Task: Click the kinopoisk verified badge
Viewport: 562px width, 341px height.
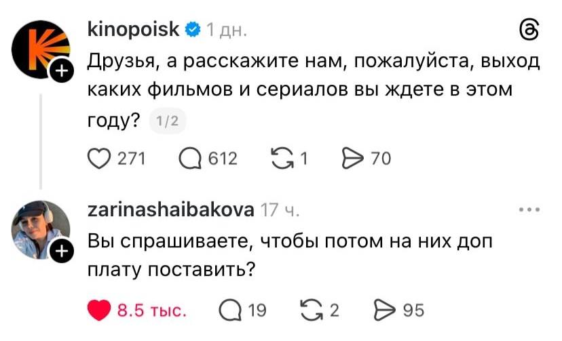Action: point(193,29)
